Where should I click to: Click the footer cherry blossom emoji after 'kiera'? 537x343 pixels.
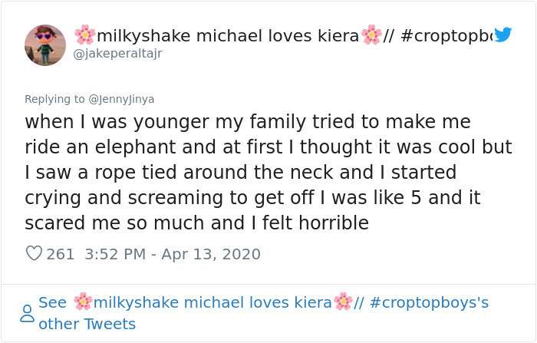coord(343,302)
